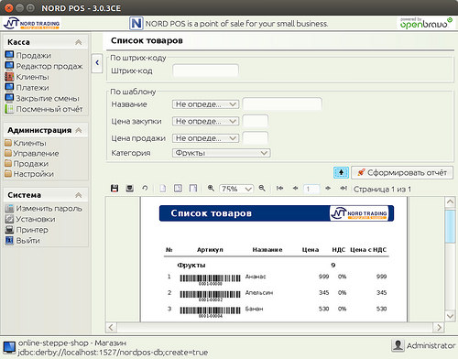Click the Nord Trading logo at top left
This screenshot has width=458, height=359.
point(31,23)
